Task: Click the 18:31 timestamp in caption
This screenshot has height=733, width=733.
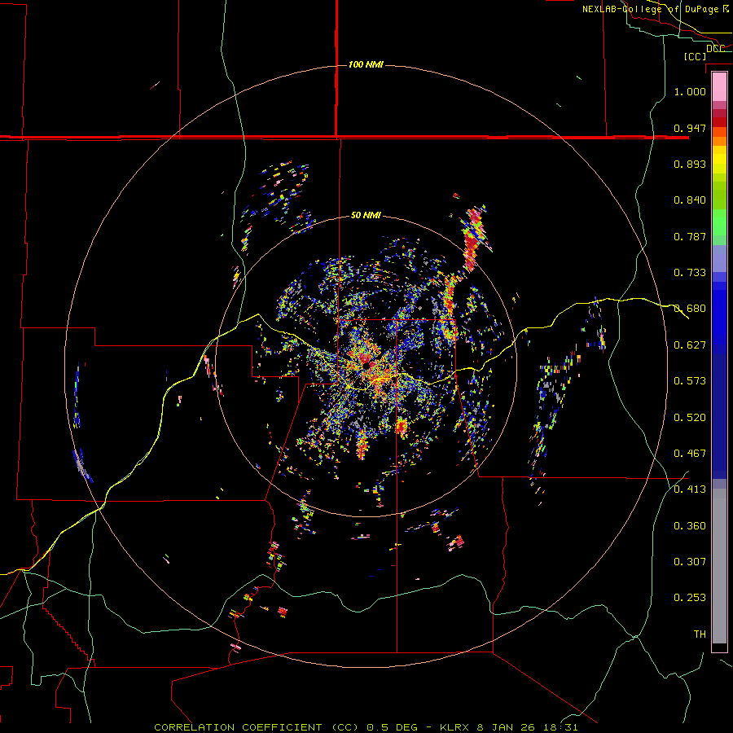Action: pos(560,727)
